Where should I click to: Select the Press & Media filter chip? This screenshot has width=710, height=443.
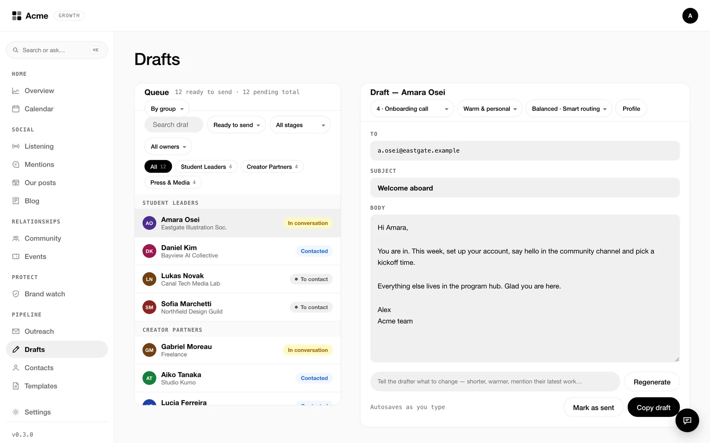pos(173,183)
